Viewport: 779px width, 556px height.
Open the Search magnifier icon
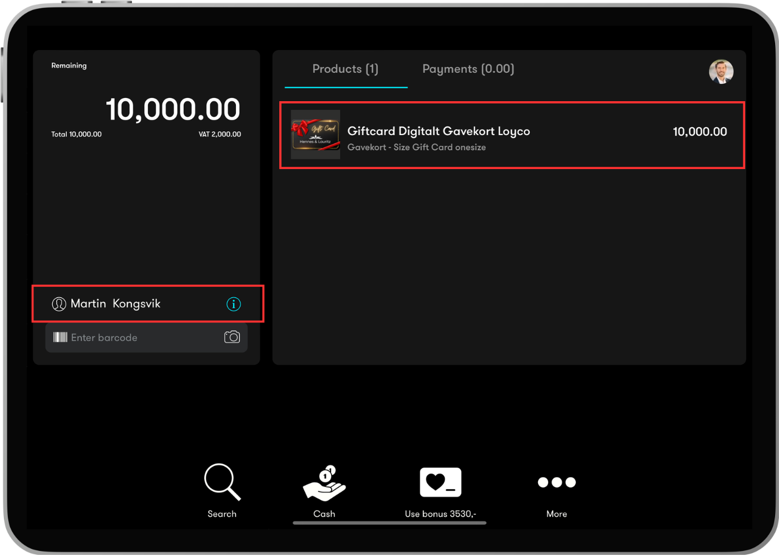coord(222,482)
